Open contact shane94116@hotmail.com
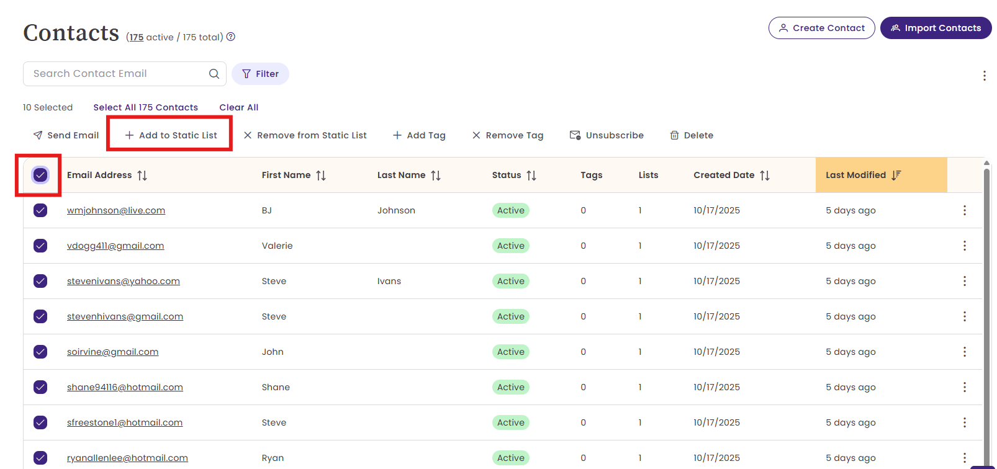The height and width of the screenshot is (469, 997). [x=125, y=387]
